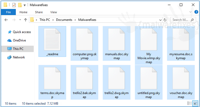Click the trellis2.bak.skymap file name
The height and width of the screenshot is (107, 200).
pyautogui.click(x=85, y=95)
